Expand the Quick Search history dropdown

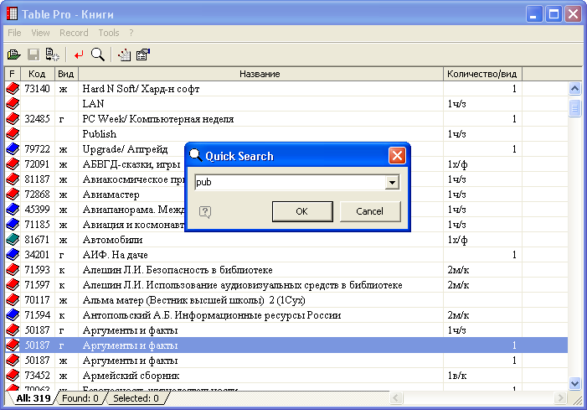point(392,183)
